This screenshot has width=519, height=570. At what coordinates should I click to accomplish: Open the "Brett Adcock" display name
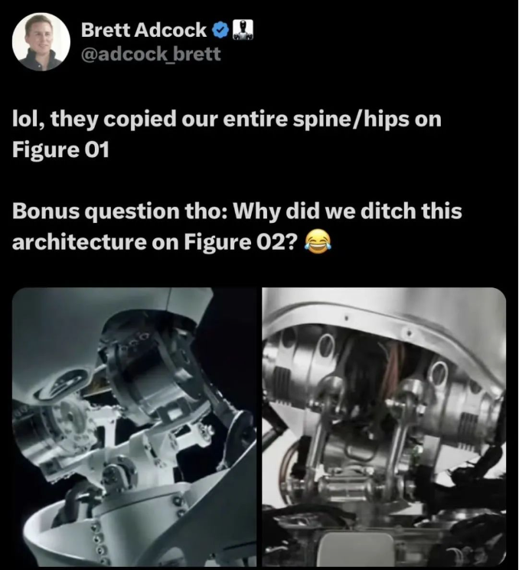point(144,30)
